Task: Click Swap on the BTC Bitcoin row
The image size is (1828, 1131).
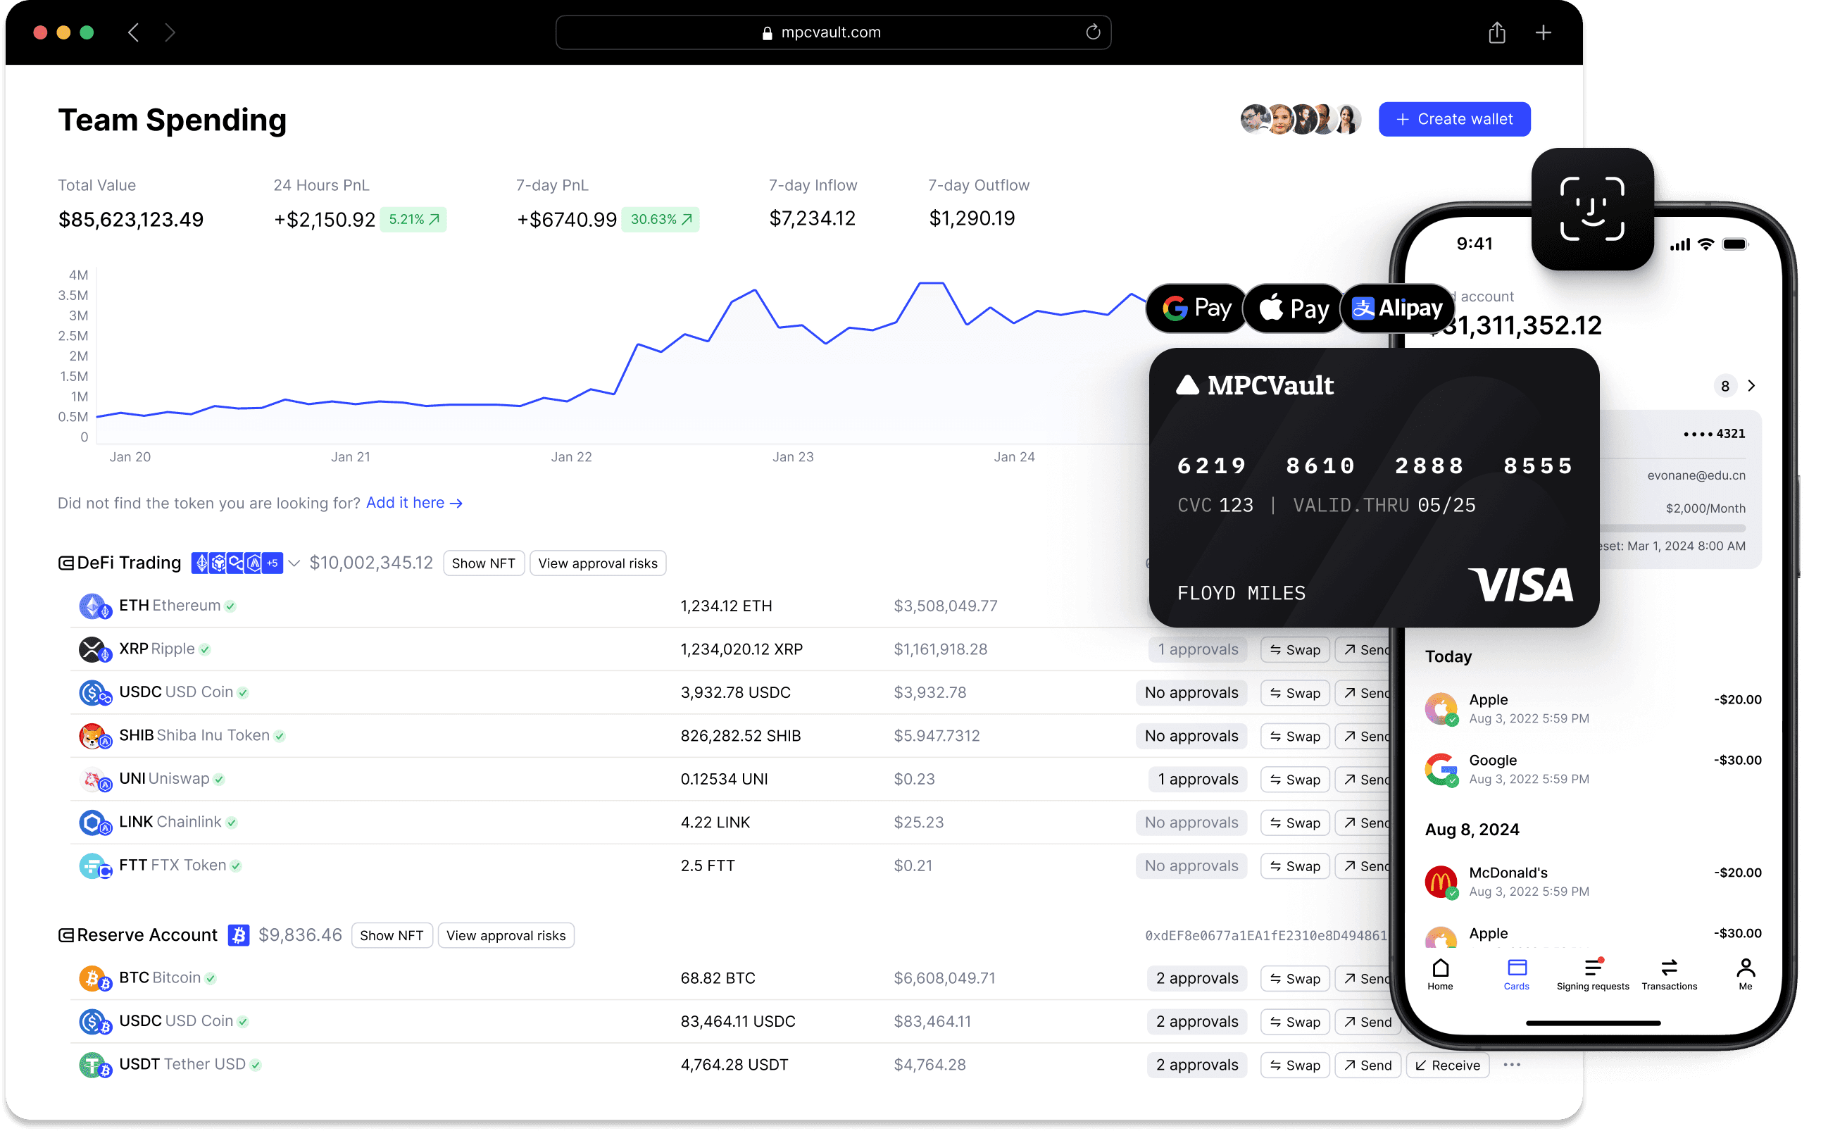Action: pos(1294,978)
